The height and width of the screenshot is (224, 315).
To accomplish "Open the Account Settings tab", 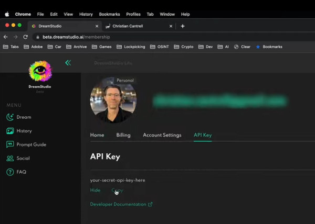I will [162, 135].
